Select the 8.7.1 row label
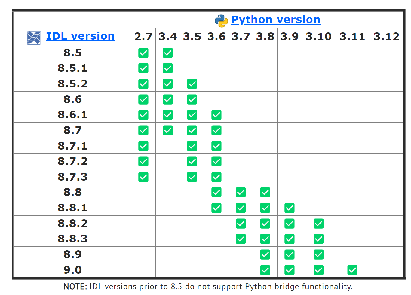This screenshot has height=295, width=411. pyautogui.click(x=72, y=146)
